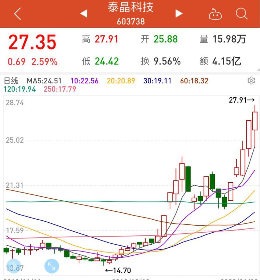
Task: Open the robot assistant icon
Action: point(215,14)
